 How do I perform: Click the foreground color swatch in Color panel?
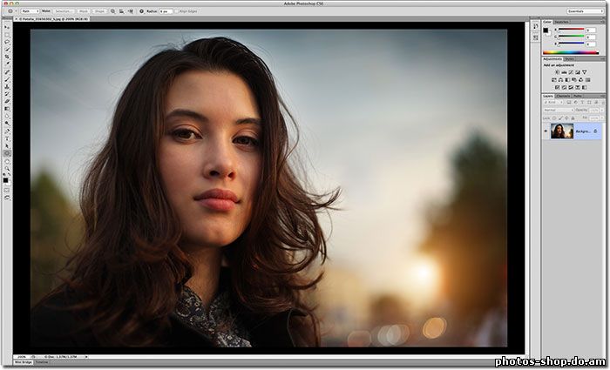546,31
